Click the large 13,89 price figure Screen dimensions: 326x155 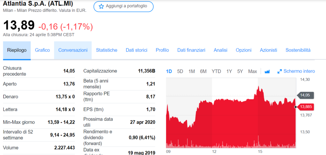coord(19,25)
